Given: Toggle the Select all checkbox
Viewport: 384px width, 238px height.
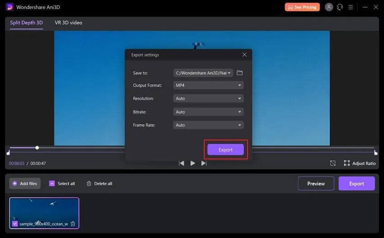Looking at the screenshot, I should coord(52,183).
